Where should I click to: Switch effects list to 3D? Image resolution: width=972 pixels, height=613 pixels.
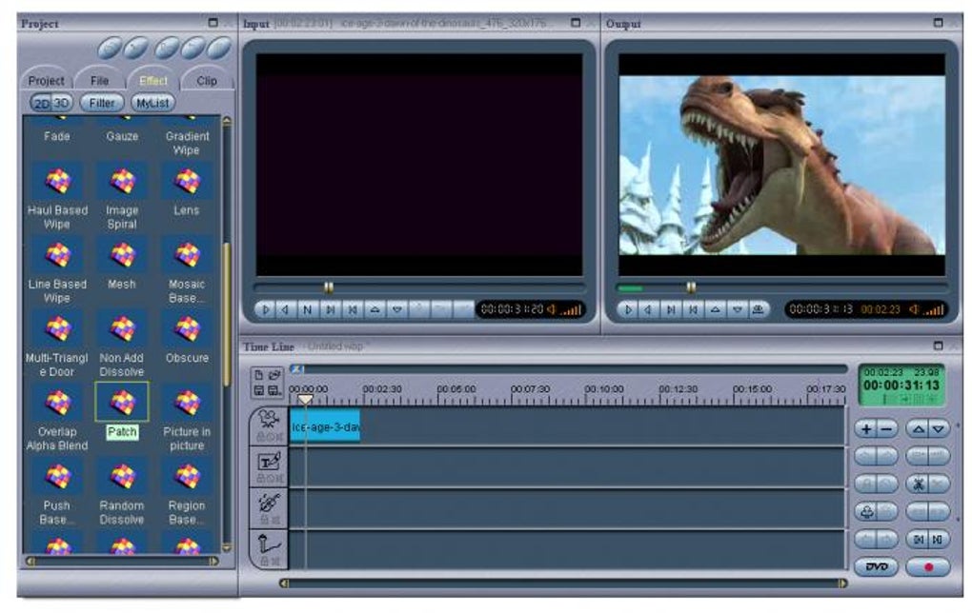click(61, 104)
